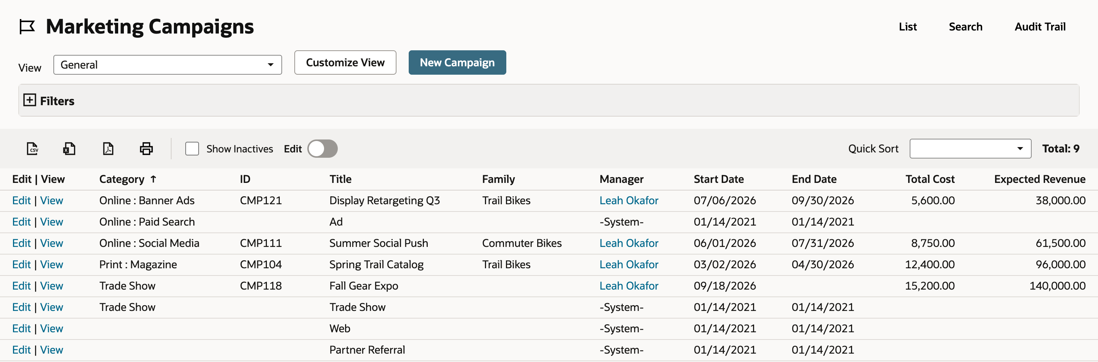The height and width of the screenshot is (362, 1098).
Task: Open Leah Okafor in the Fall Gear Expo row
Action: [x=629, y=286]
